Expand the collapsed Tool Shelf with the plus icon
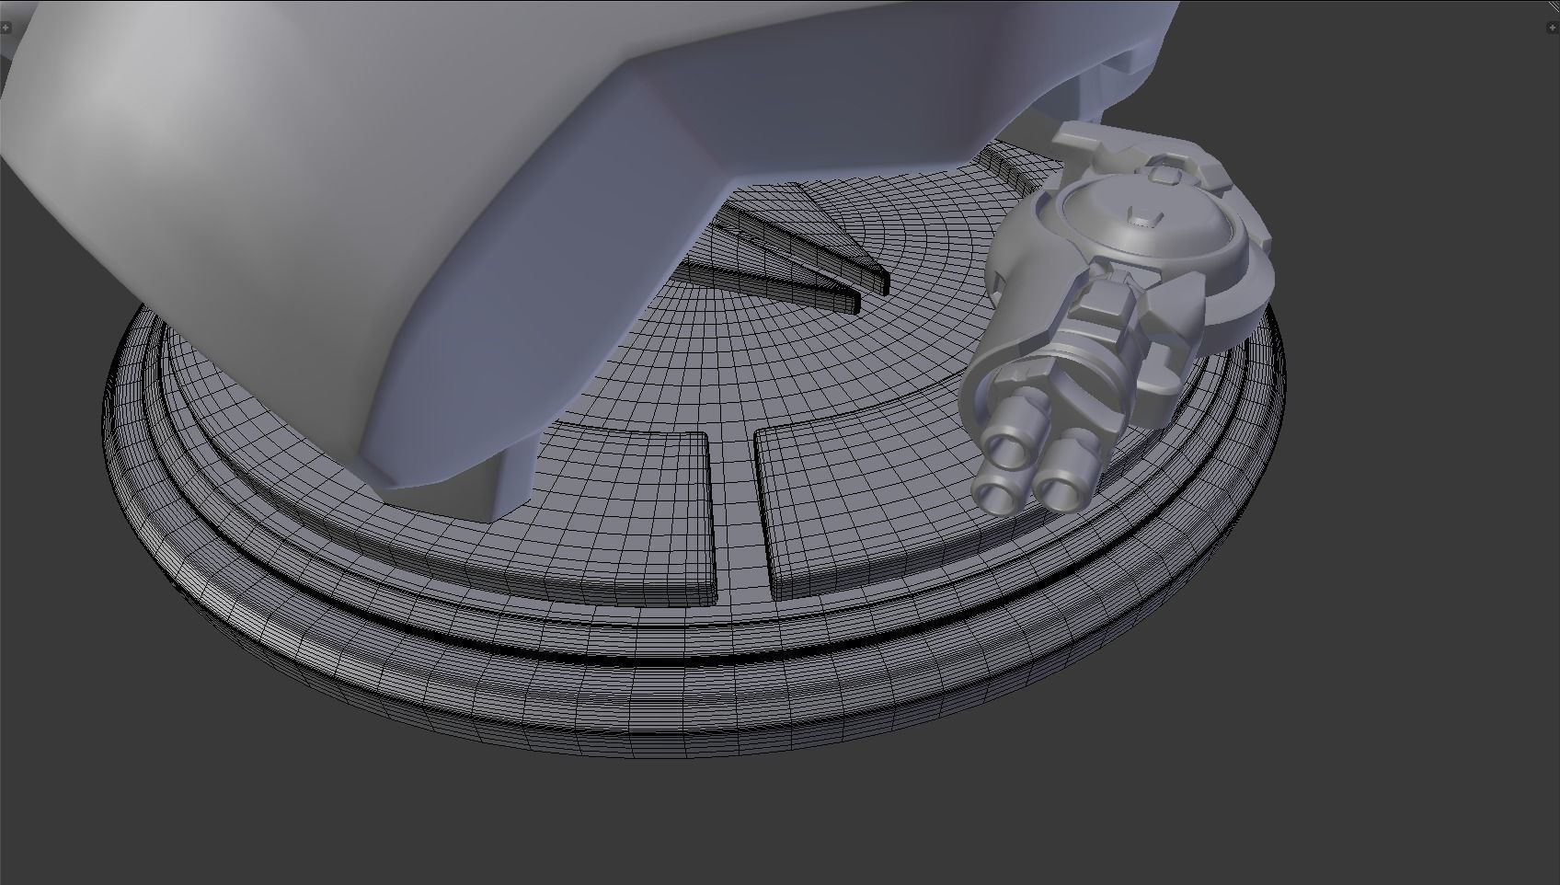Image resolution: width=1560 pixels, height=885 pixels. click(6, 28)
